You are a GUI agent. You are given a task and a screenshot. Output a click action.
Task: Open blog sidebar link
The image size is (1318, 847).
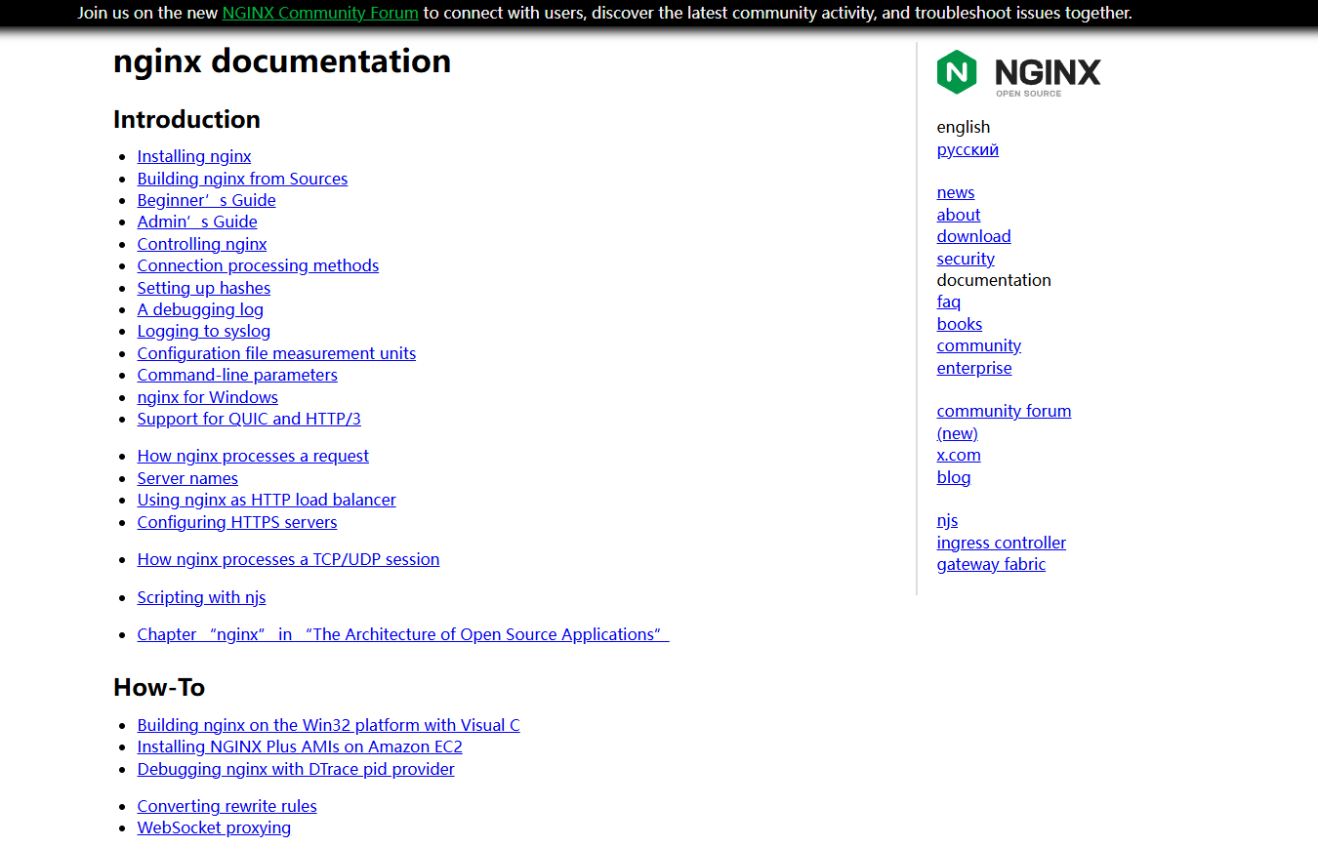(x=954, y=477)
